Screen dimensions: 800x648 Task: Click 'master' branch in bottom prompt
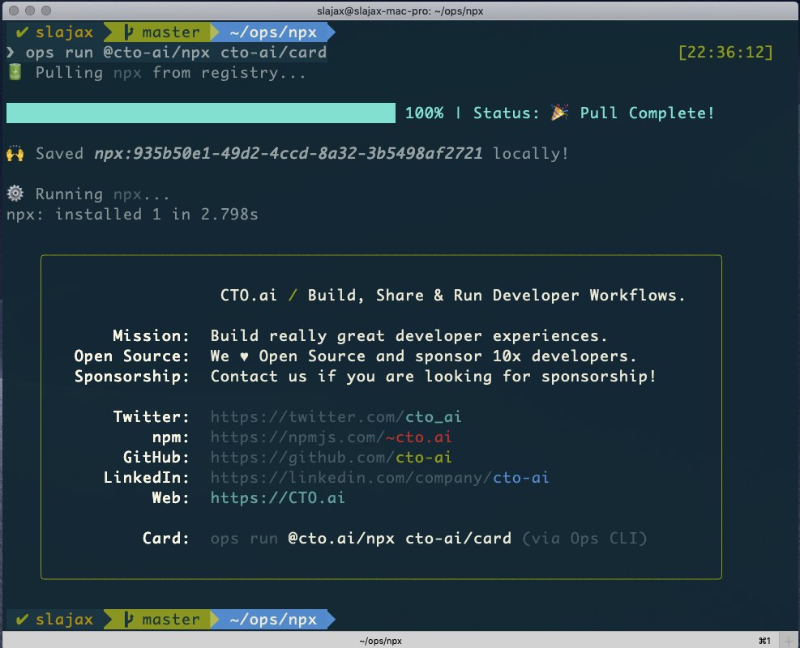170,619
